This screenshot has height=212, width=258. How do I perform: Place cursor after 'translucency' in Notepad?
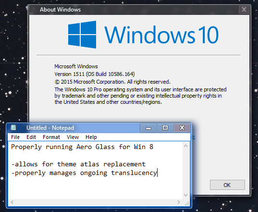157,173
